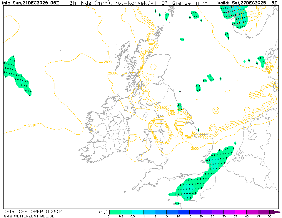
Task: Choose the magenta swatch between 30 and 35
Action: pyautogui.click(x=230, y=212)
